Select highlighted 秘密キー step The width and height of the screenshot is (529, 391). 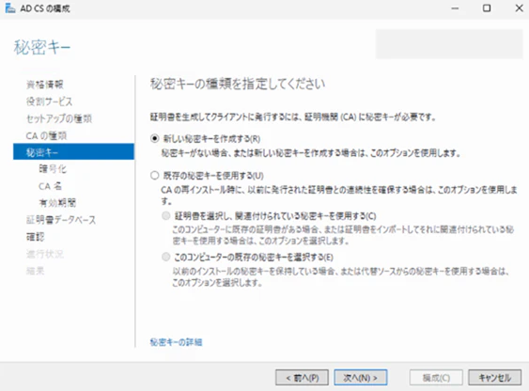(73, 152)
